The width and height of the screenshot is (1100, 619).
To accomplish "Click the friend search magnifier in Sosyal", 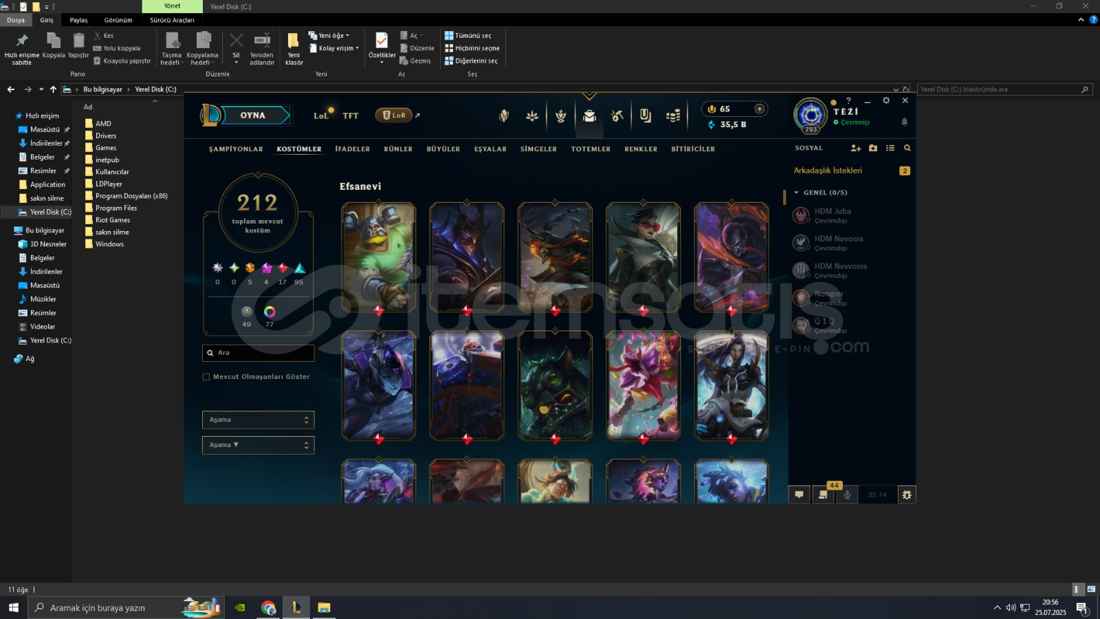I will 907,148.
